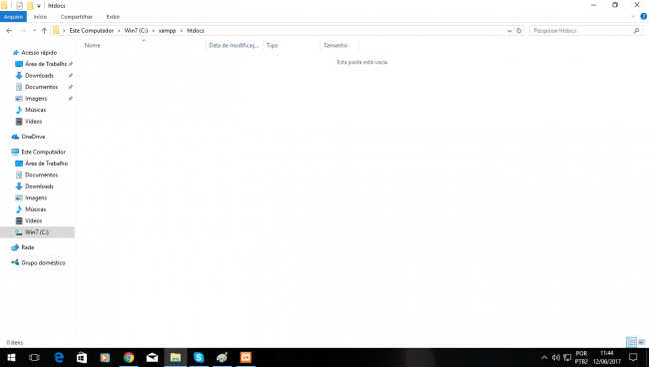Screen dimensions: 649x367
Task: Open pinned Documentos under Acesso rápido
Action: pos(41,87)
